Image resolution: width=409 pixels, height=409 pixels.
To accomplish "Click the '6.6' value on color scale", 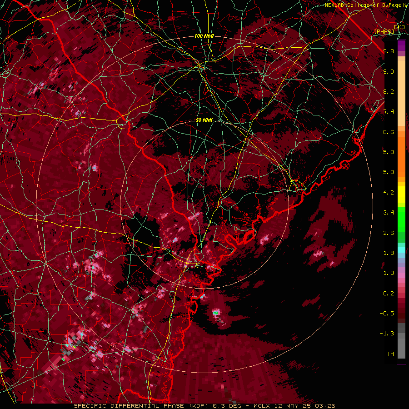I will [389, 132].
